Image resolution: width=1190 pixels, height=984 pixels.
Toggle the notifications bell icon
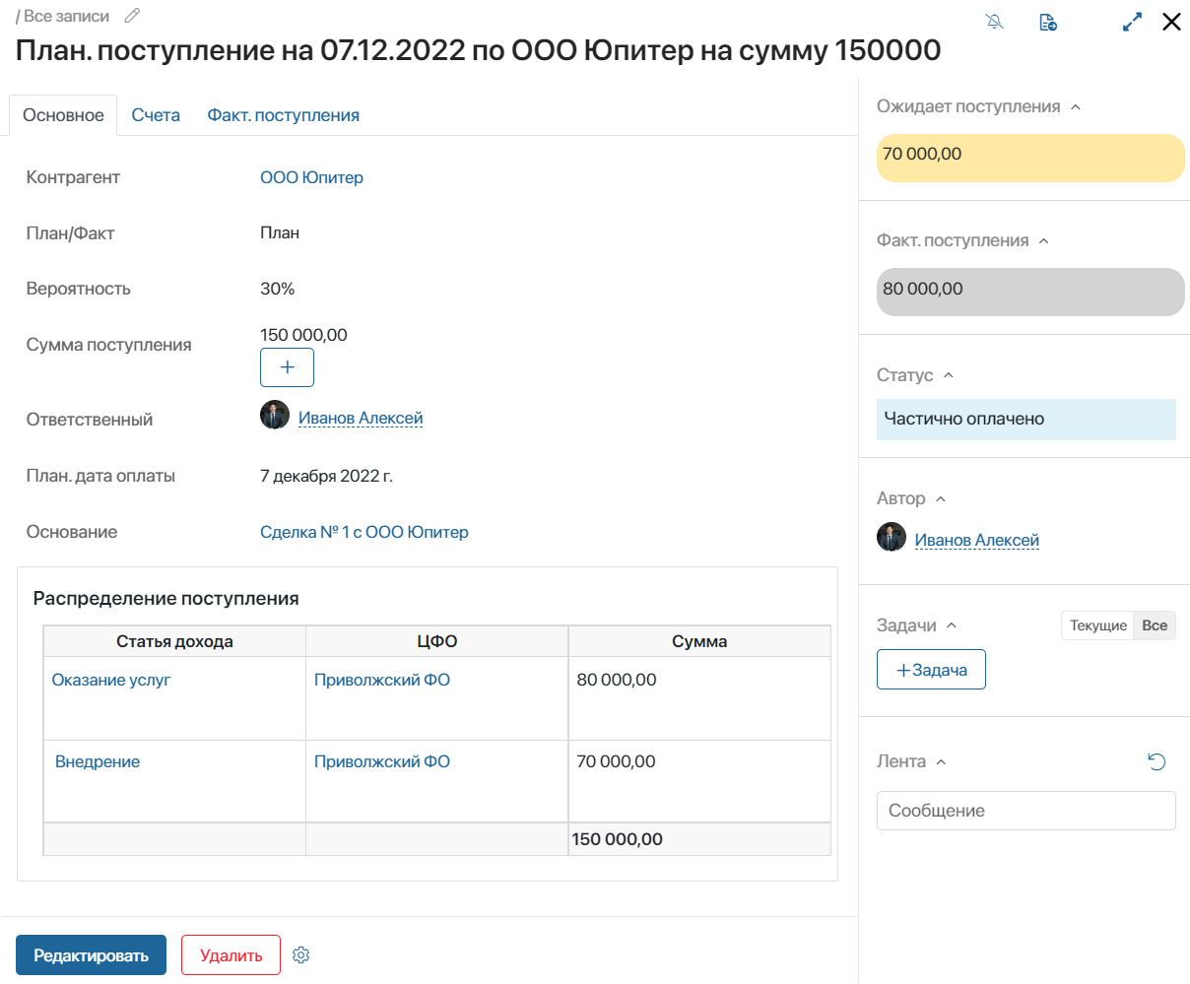[x=995, y=22]
